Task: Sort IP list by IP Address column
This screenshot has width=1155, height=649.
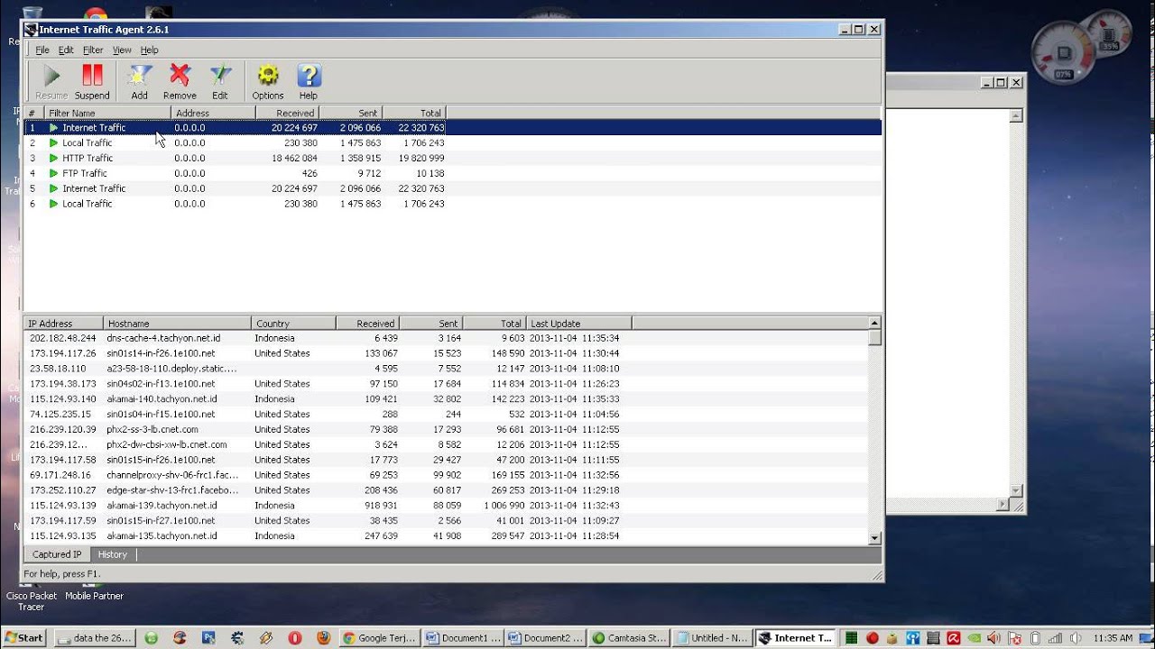Action: pyautogui.click(x=63, y=323)
